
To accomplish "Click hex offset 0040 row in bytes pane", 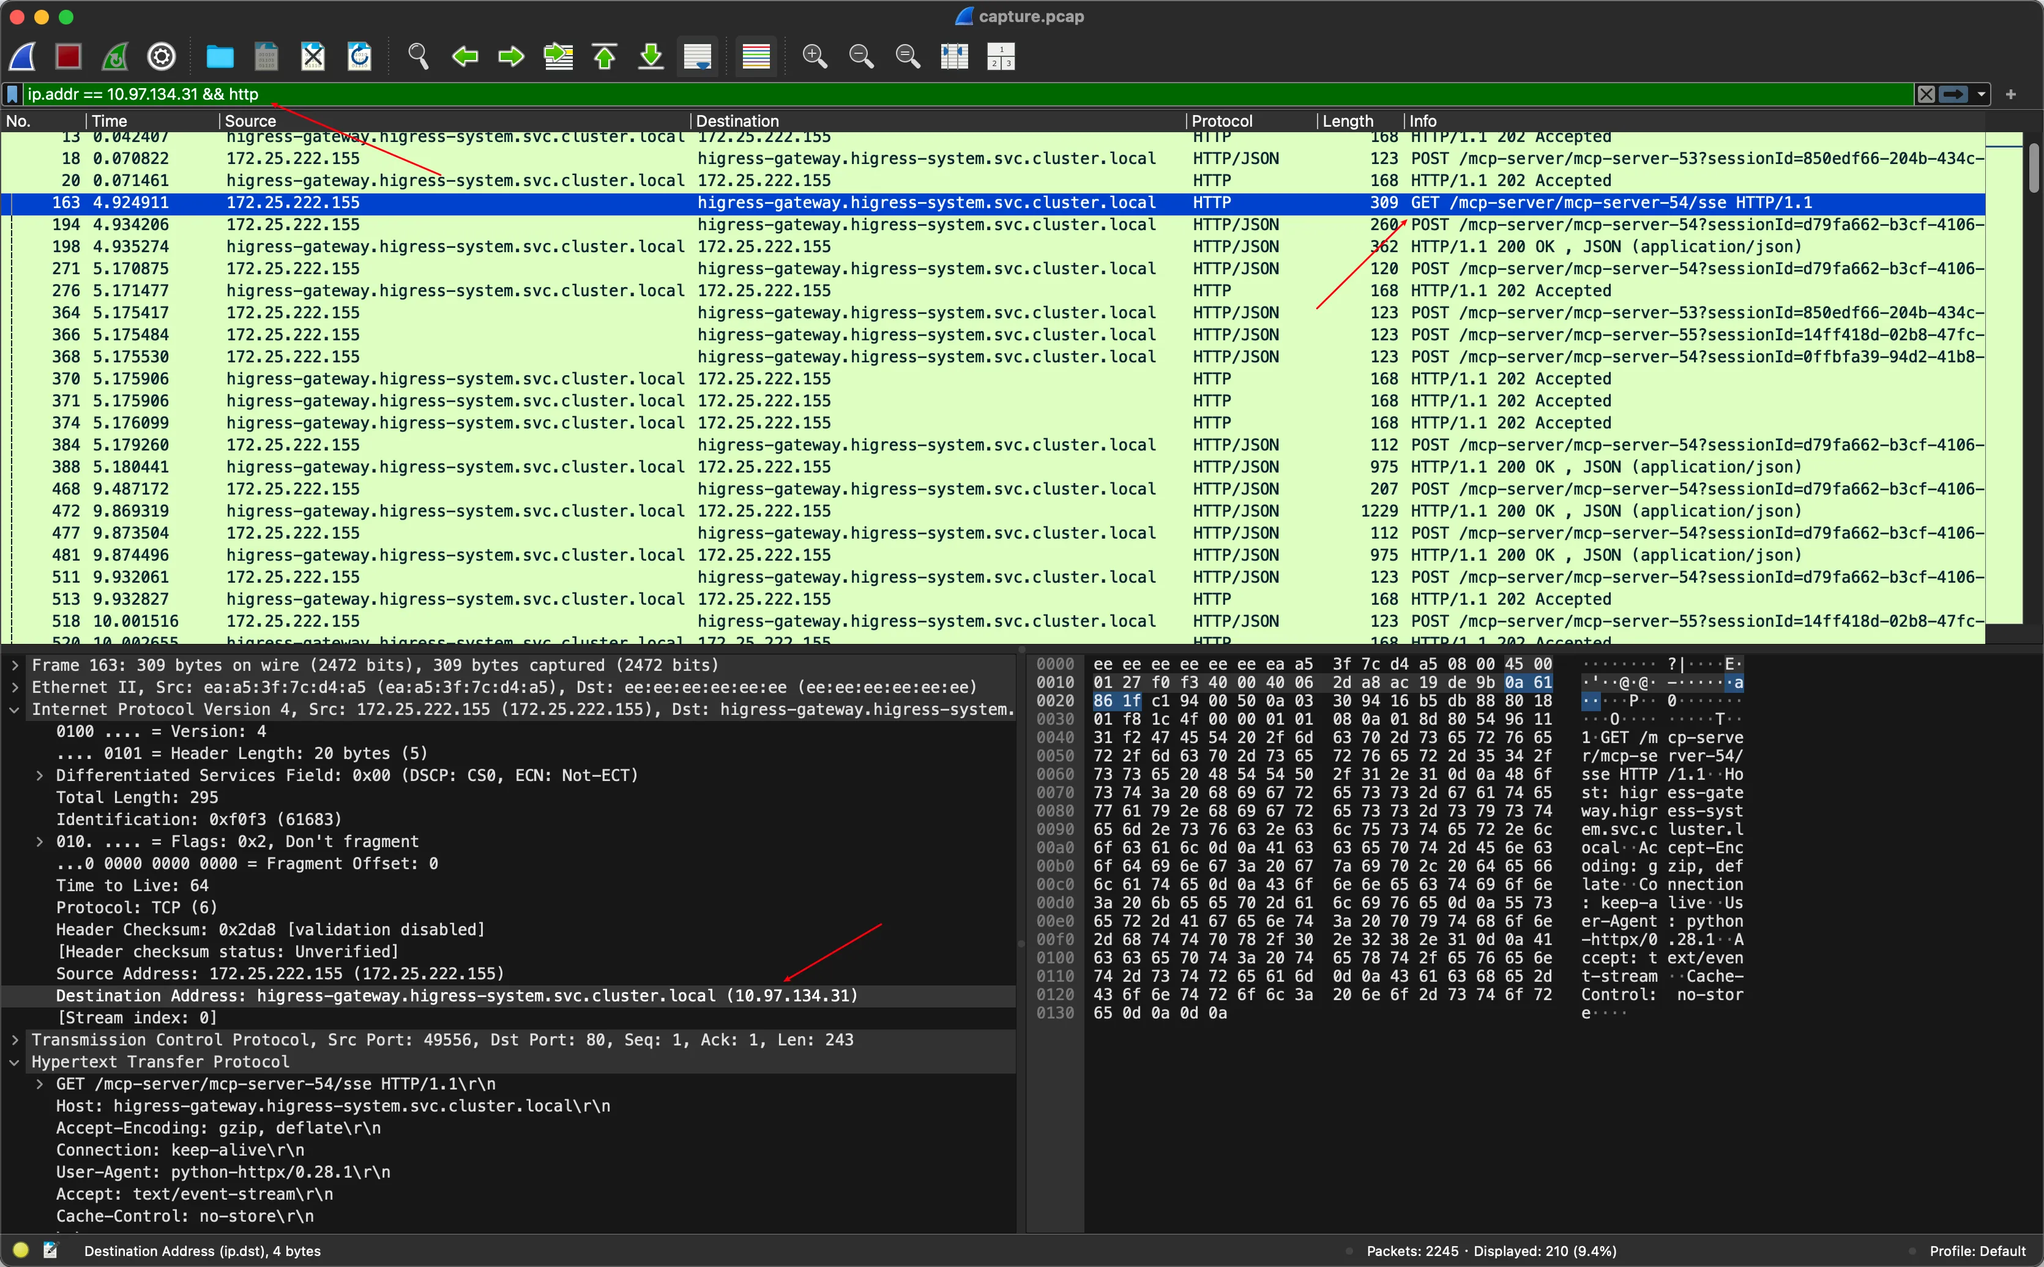I will tap(1054, 738).
